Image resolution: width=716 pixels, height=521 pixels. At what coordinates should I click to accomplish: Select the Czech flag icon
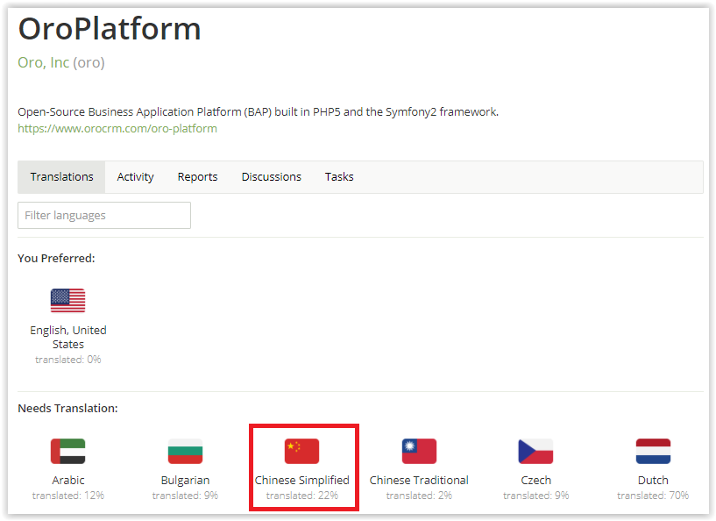tap(535, 451)
